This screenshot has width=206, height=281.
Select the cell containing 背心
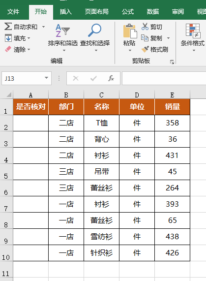[101, 139]
